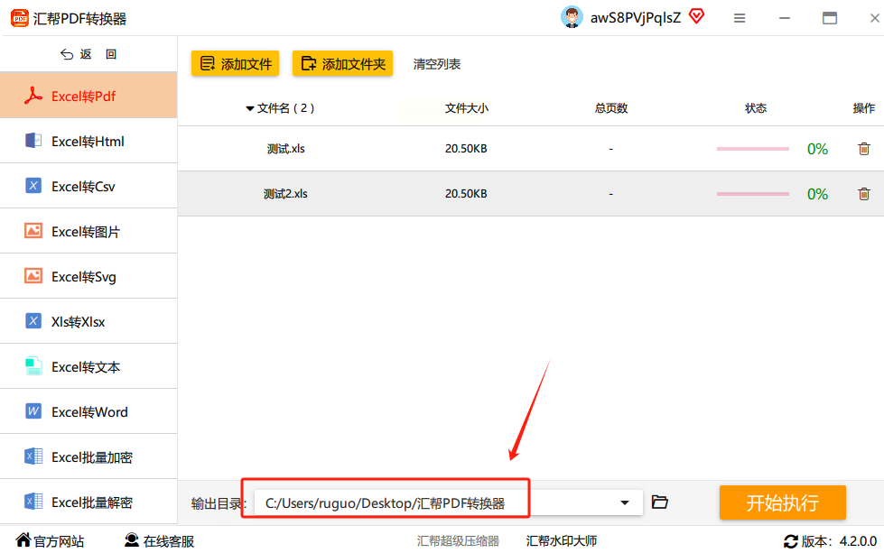Switch to Excel转Csv conversion
This screenshot has width=884, height=553.
point(88,186)
